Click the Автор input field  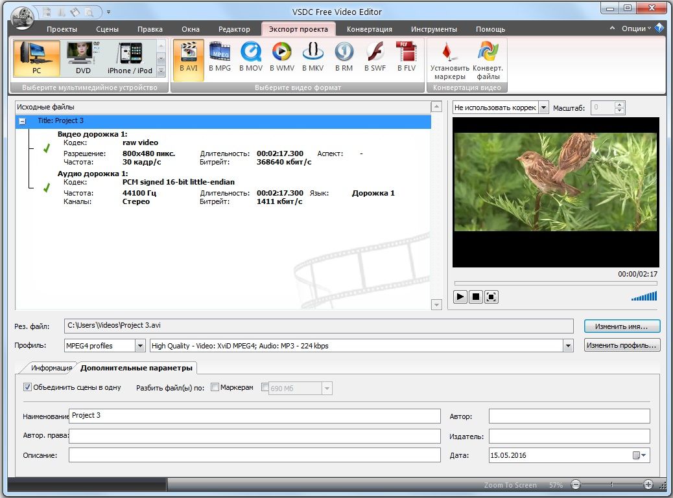coord(569,416)
